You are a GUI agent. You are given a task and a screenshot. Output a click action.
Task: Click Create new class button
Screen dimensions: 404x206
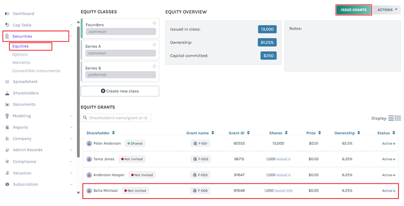pos(120,91)
